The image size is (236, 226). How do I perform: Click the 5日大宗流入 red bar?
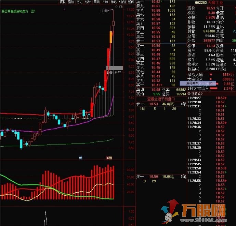pos(213,89)
